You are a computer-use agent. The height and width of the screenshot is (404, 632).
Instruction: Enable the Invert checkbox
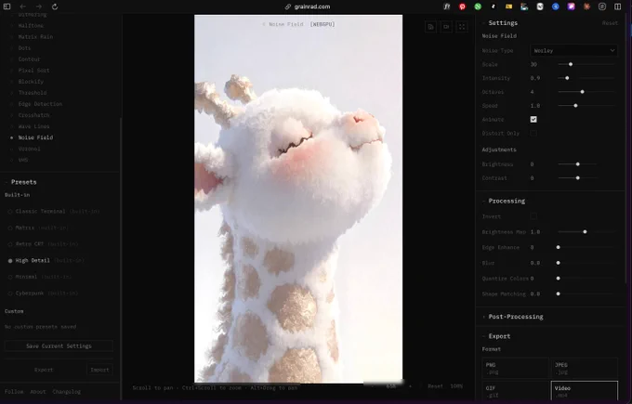pyautogui.click(x=533, y=216)
